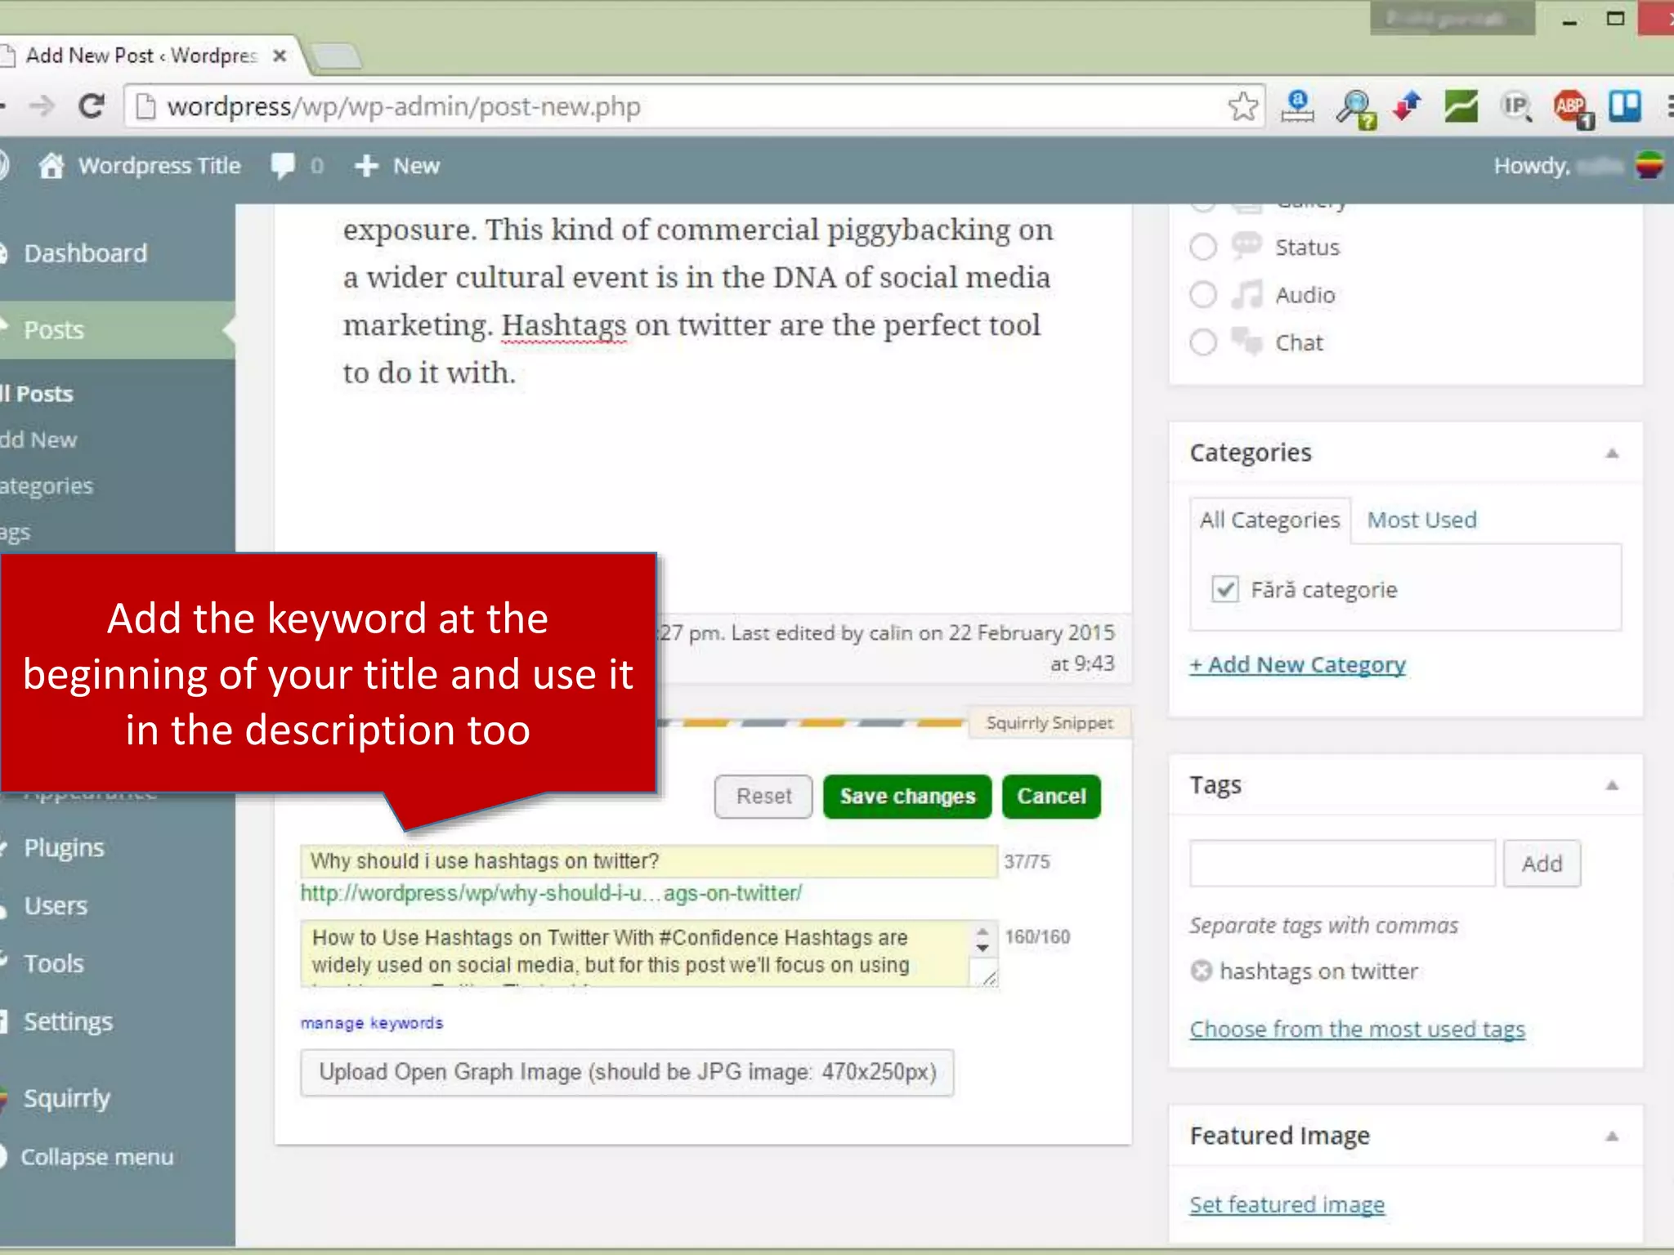Reload the page with the refresh icon
The height and width of the screenshot is (1255, 1674).
click(91, 106)
